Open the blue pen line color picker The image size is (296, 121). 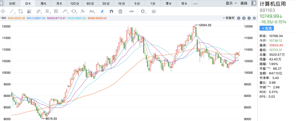102,11
